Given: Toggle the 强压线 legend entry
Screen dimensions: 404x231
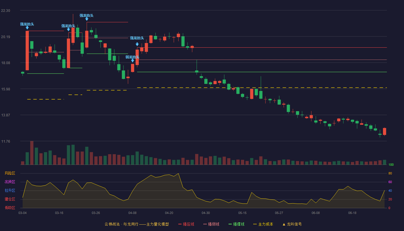Looking at the screenshot, I should pyautogui.click(x=186, y=224).
